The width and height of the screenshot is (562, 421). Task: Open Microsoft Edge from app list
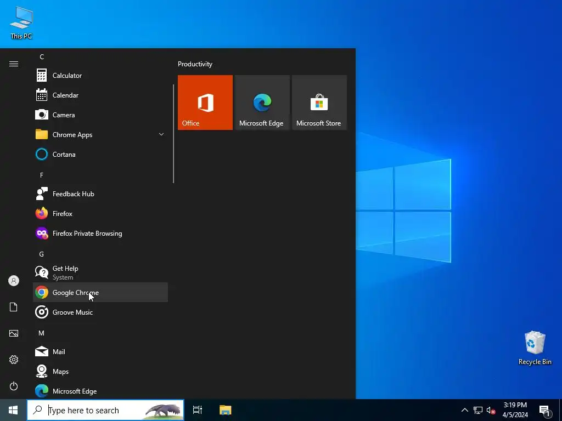(x=100, y=391)
